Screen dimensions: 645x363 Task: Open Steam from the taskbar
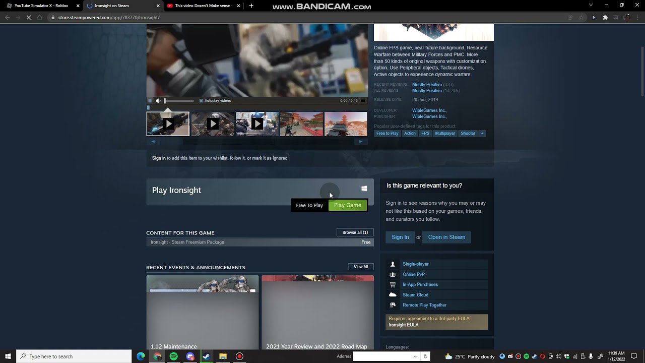tap(207, 356)
